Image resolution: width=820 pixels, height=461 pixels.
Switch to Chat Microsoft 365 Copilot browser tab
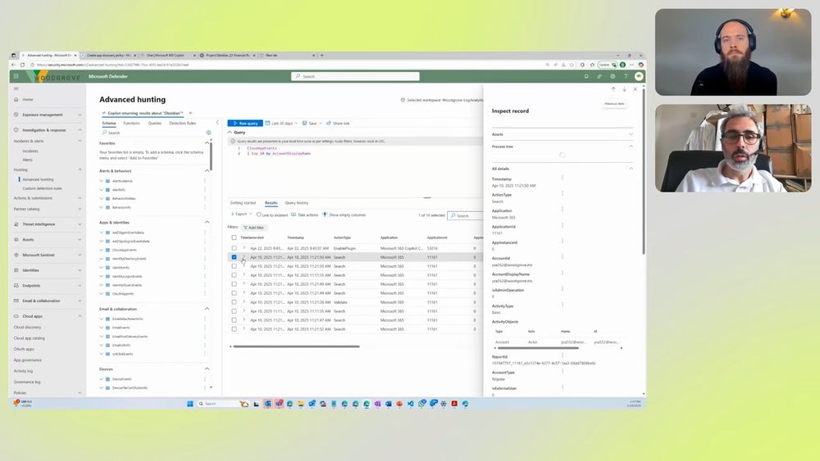tap(168, 55)
